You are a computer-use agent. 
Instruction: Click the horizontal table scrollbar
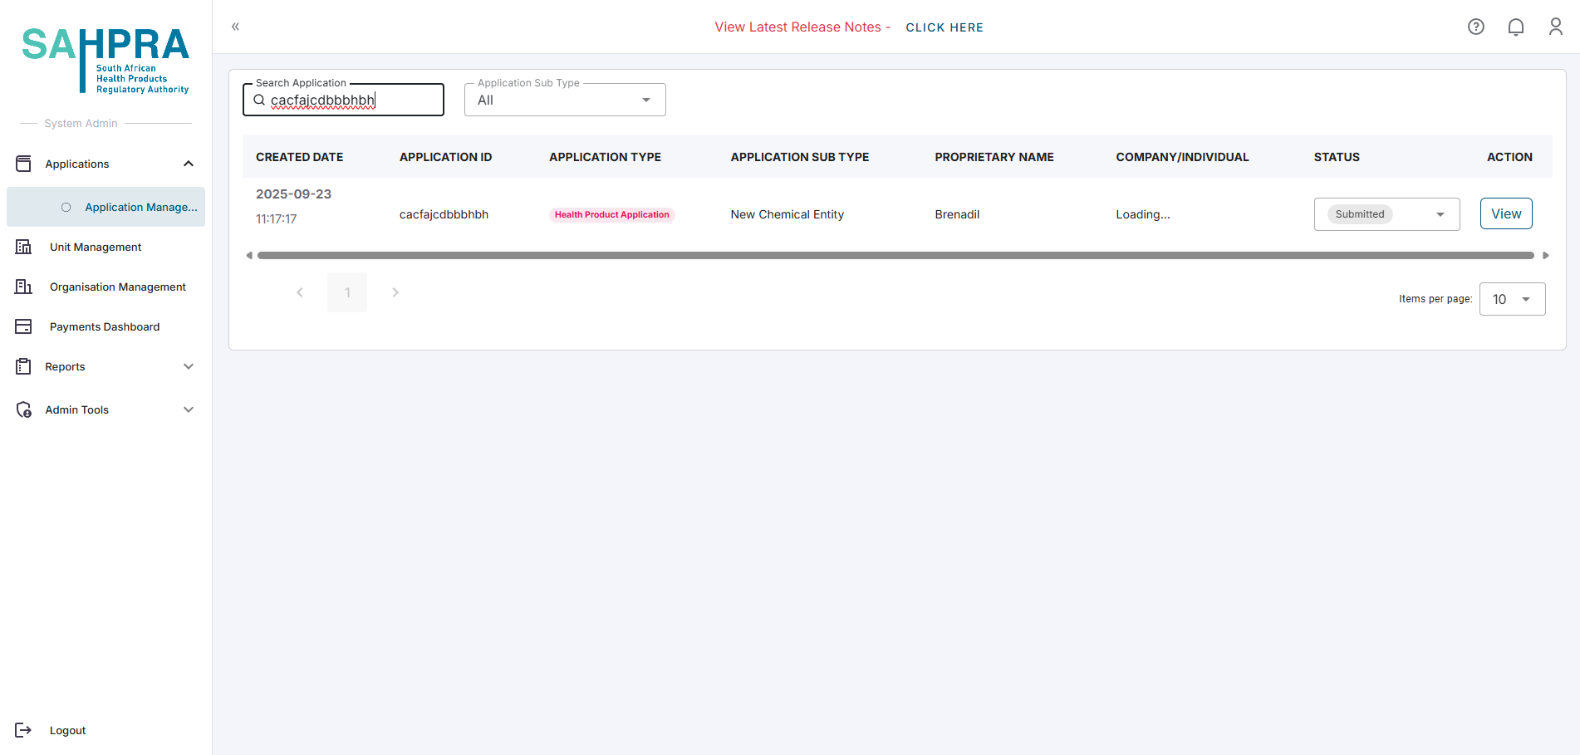point(895,256)
